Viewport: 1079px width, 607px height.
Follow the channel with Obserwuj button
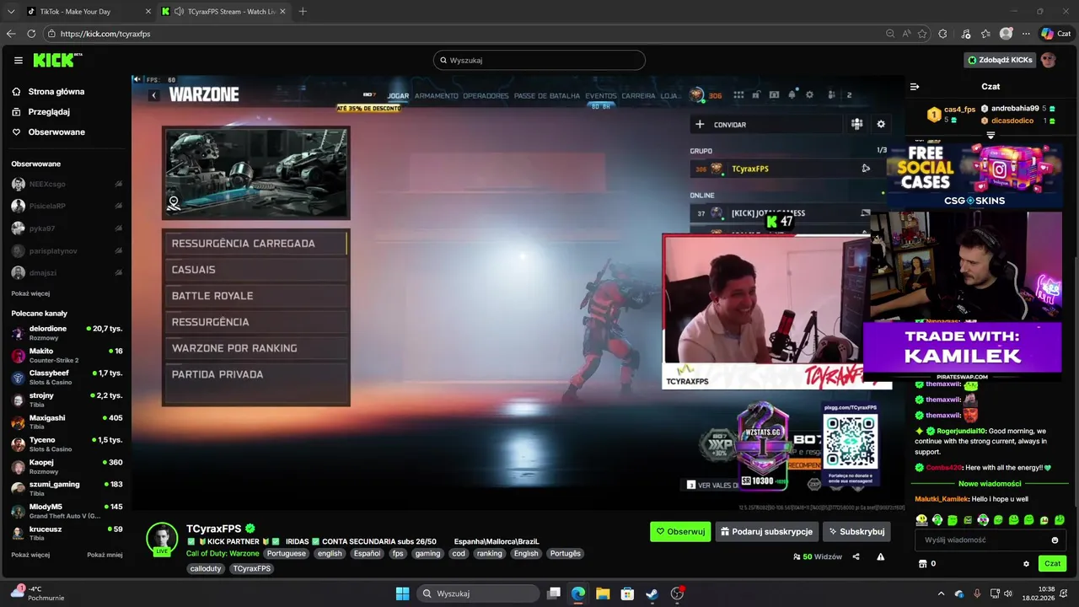coord(680,532)
